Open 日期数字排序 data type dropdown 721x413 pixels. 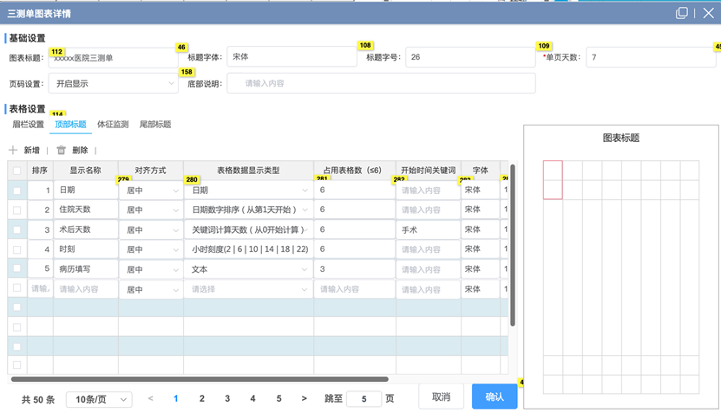click(249, 210)
